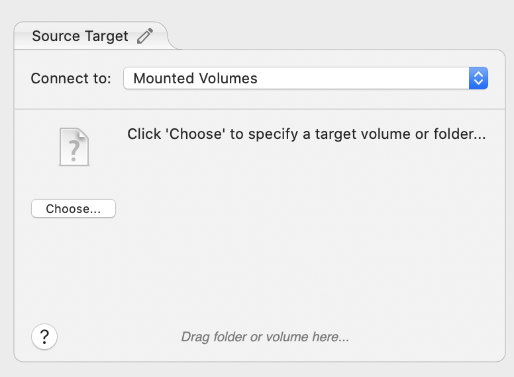Click the help button at bottom left
514x377 pixels.
click(x=44, y=337)
